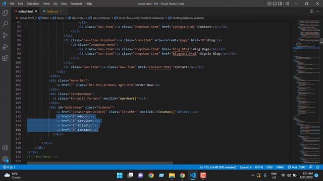Open the Run and Debug view

coord(5,47)
